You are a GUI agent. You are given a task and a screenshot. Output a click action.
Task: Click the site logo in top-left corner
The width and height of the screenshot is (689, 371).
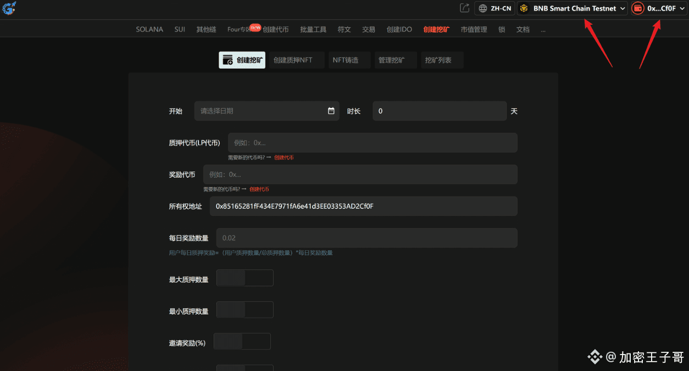(x=9, y=8)
